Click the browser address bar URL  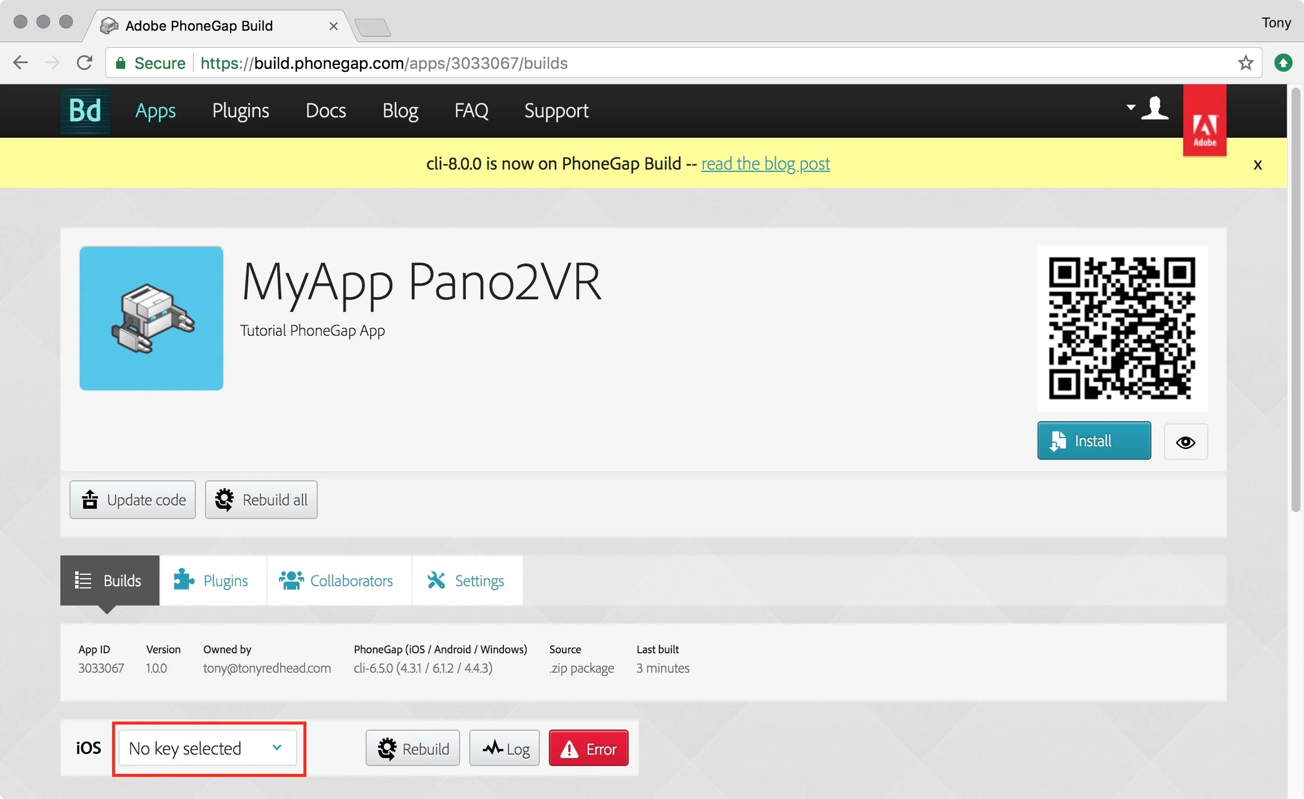click(384, 63)
